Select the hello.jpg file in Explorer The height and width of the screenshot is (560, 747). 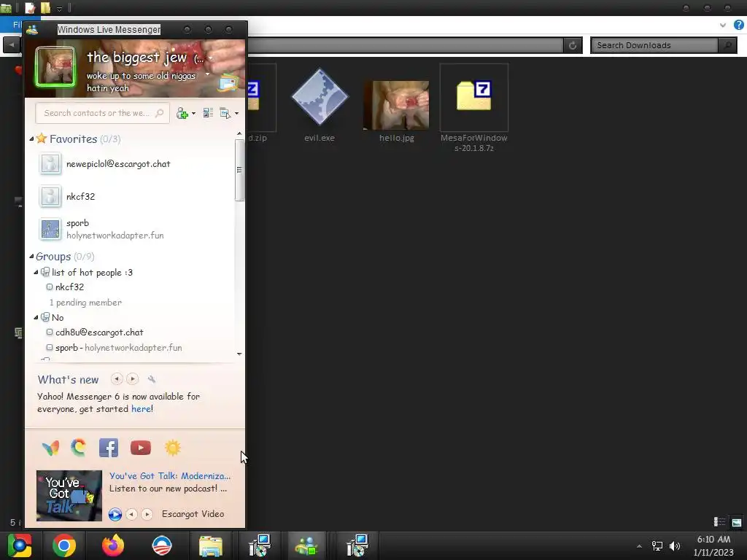point(396,111)
